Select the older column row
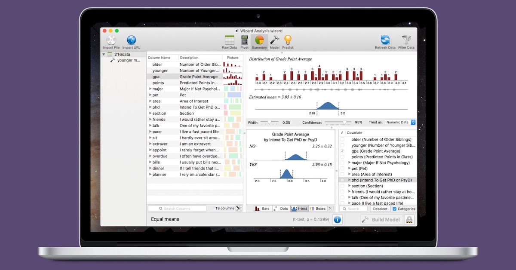This screenshot has height=270, width=516. (x=195, y=64)
